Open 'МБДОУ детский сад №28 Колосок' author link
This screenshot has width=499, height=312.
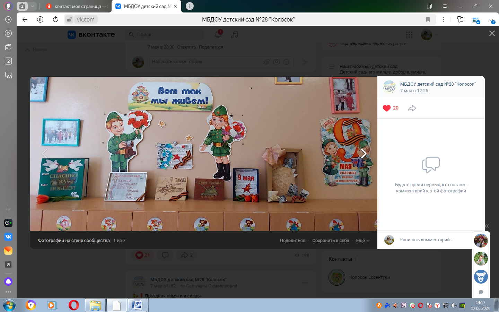click(x=438, y=84)
